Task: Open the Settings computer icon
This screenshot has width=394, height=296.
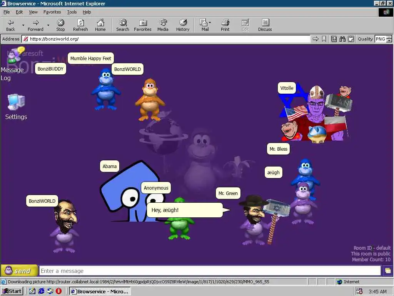Action: pyautogui.click(x=16, y=107)
